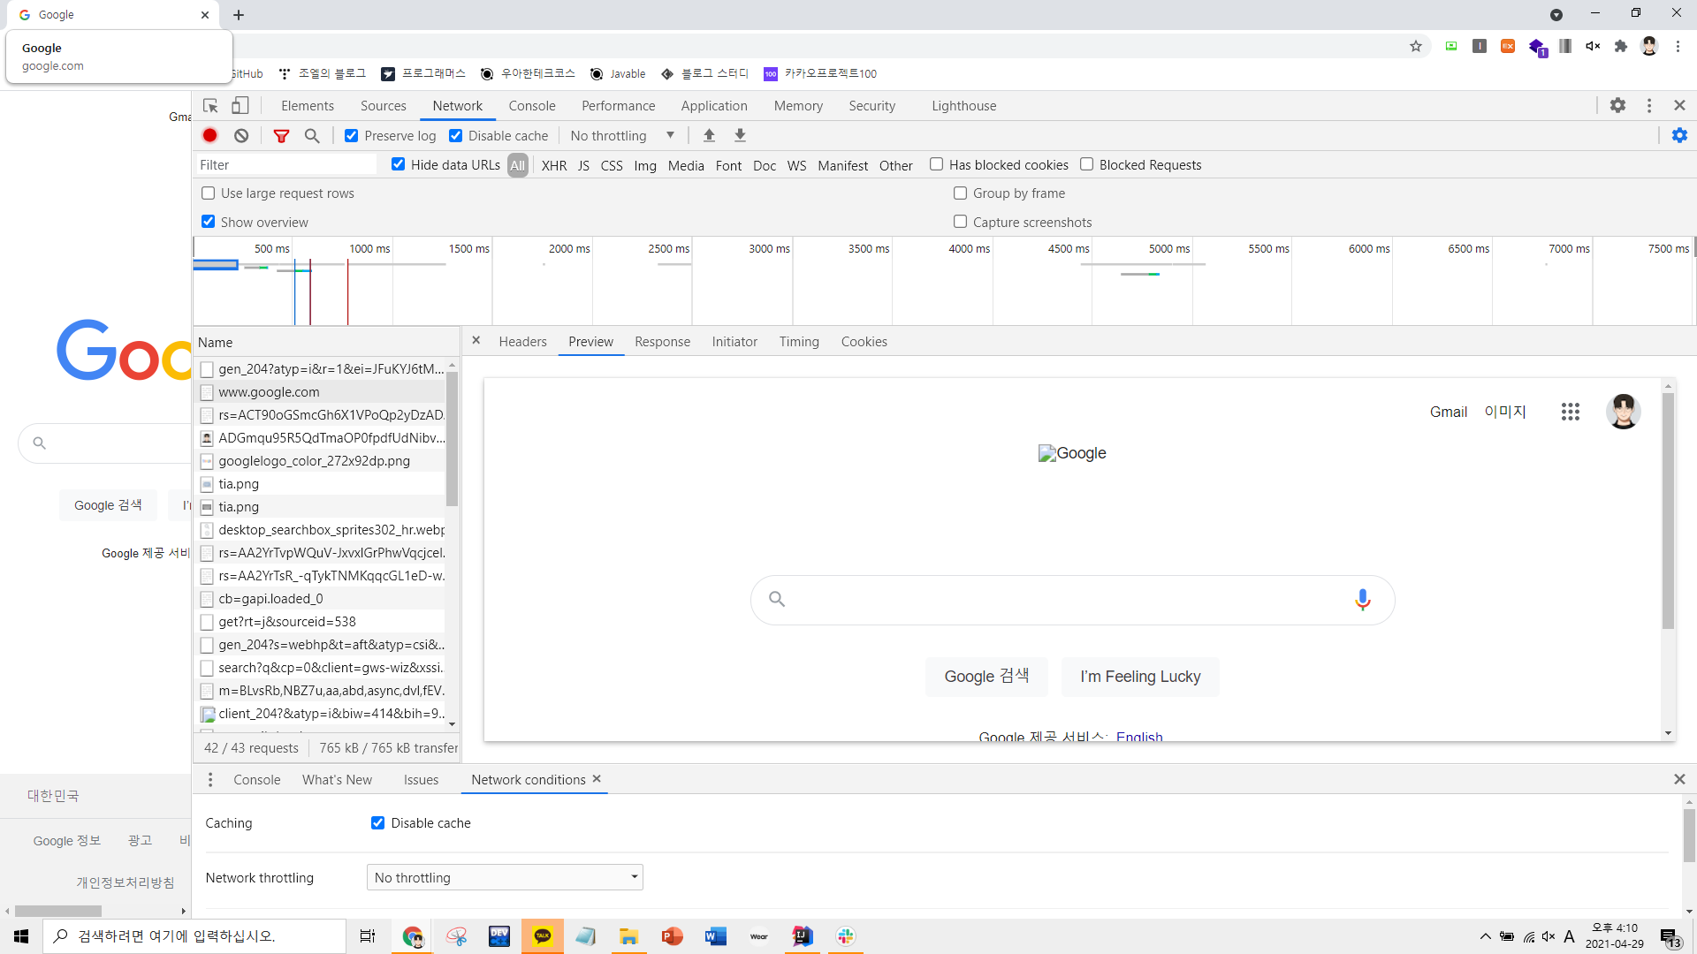Uncheck the Preserve log checkbox
Viewport: 1697px width, 954px height.
pos(351,135)
